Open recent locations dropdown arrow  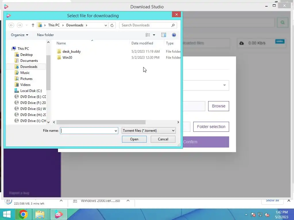point(26,25)
